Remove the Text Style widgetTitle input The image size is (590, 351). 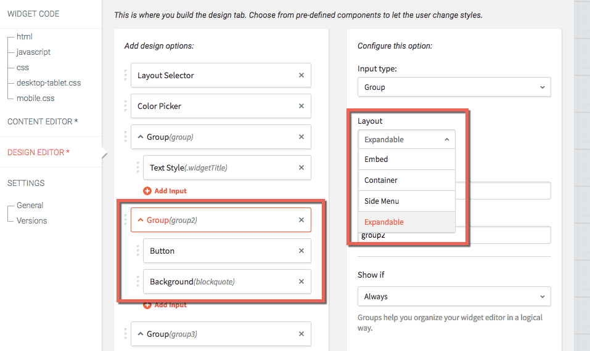[301, 167]
